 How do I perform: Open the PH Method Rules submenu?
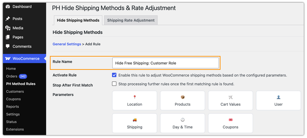(x=21, y=84)
